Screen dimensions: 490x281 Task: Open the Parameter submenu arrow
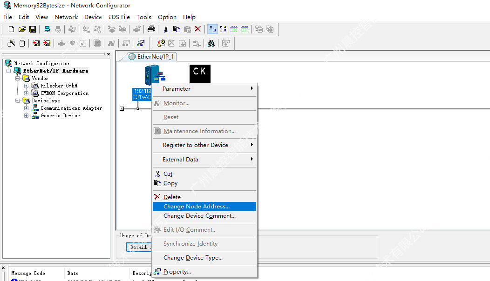pos(252,88)
